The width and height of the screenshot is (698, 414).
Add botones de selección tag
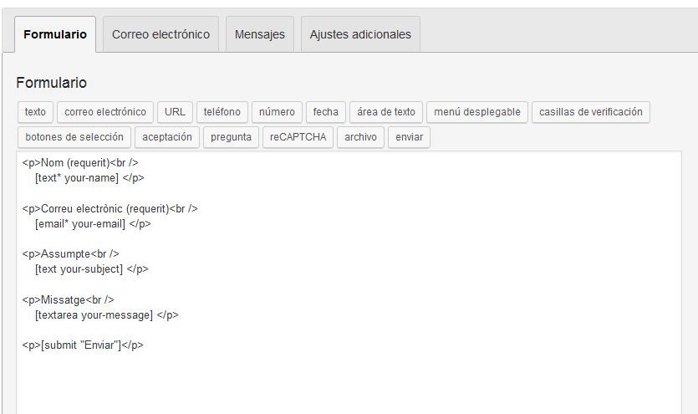coord(74,137)
